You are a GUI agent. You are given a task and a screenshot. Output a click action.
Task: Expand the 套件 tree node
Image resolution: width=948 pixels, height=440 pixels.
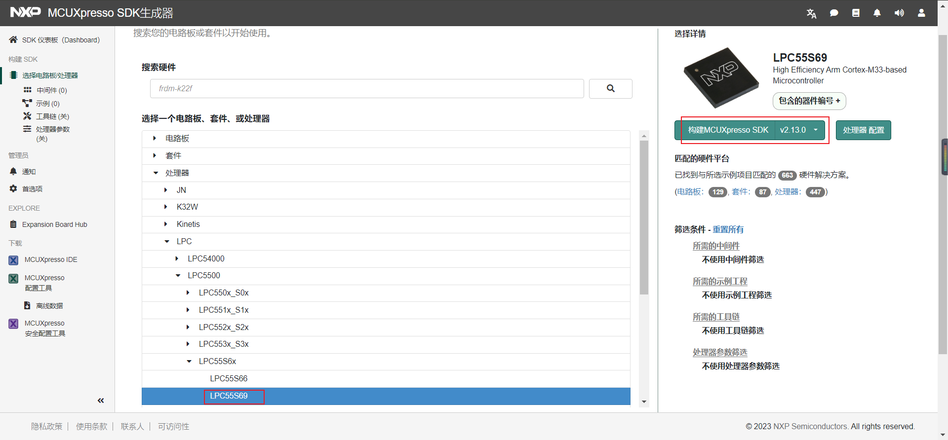tap(155, 155)
